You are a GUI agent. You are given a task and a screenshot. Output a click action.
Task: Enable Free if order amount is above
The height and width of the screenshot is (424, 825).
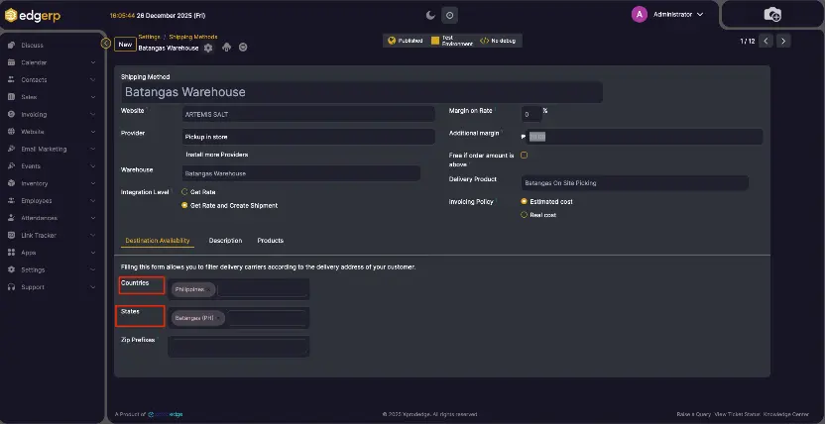tap(525, 155)
